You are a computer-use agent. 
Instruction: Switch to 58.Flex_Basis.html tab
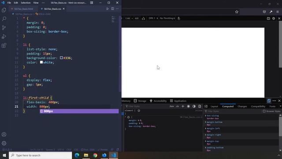pyautogui.click(x=23, y=9)
